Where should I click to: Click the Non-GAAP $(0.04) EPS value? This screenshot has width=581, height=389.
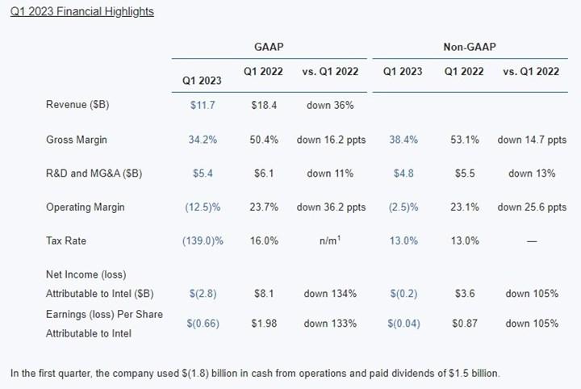click(x=403, y=324)
